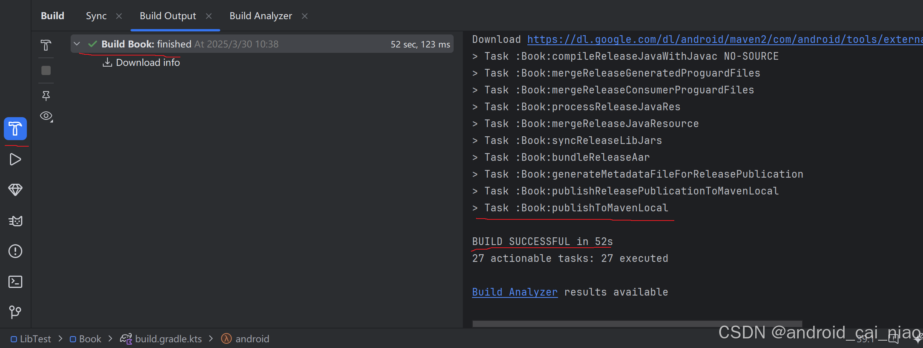The height and width of the screenshot is (348, 923).
Task: Open the Logcat tool window
Action: [x=15, y=221]
